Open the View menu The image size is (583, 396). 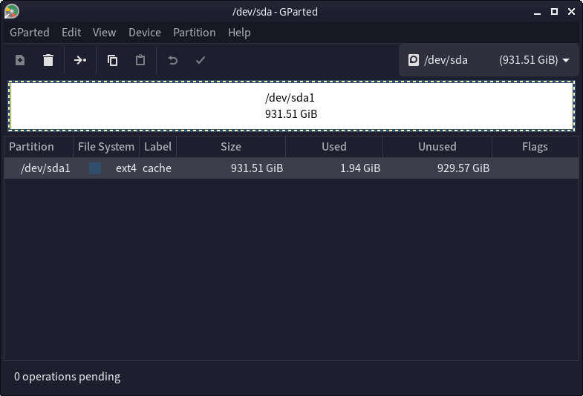[x=104, y=33]
